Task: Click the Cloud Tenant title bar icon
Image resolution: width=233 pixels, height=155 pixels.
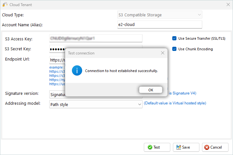Action: pos(5,4)
